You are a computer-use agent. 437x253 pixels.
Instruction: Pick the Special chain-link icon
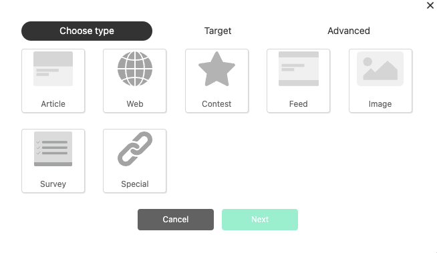click(135, 149)
